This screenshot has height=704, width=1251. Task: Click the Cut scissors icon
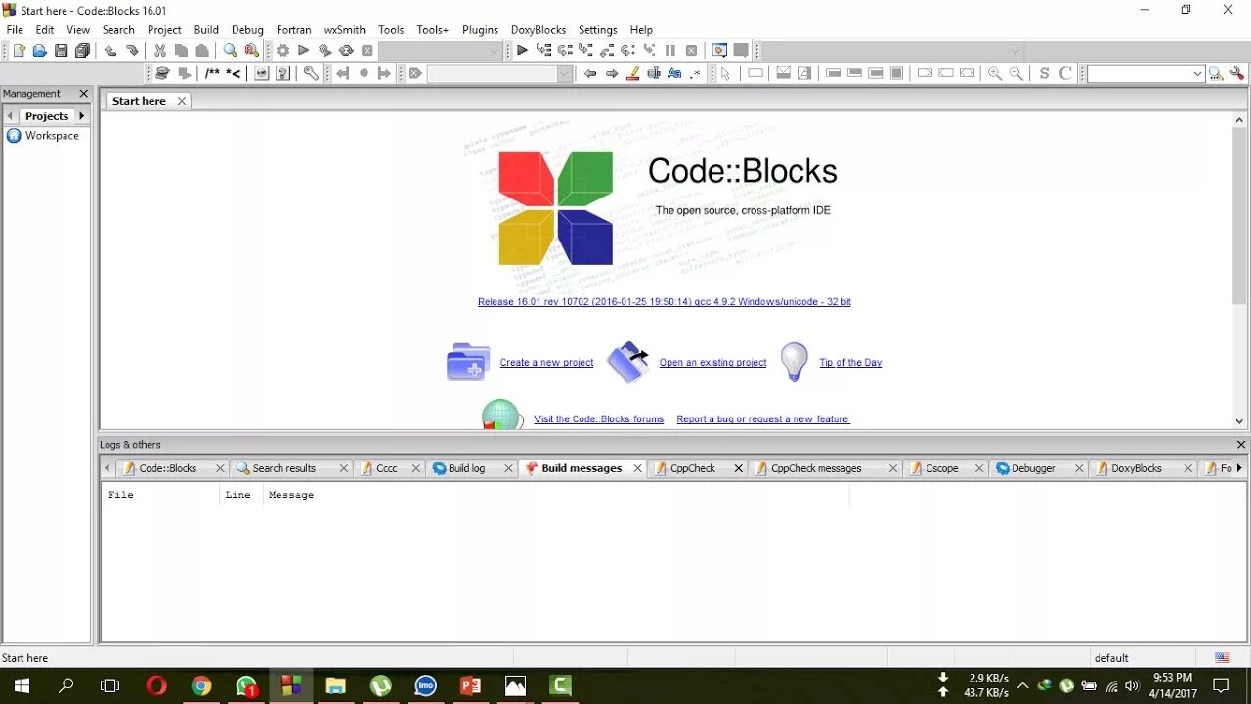160,51
